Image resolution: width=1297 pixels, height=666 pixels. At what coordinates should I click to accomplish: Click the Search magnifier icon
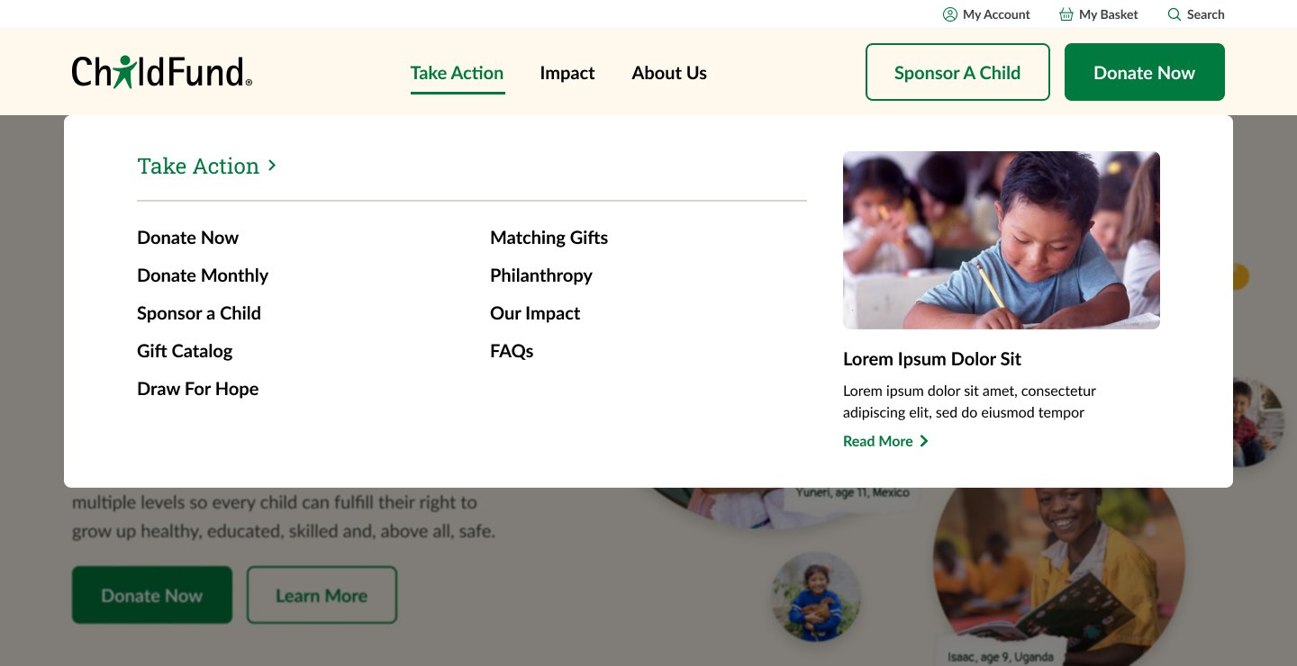(x=1174, y=14)
